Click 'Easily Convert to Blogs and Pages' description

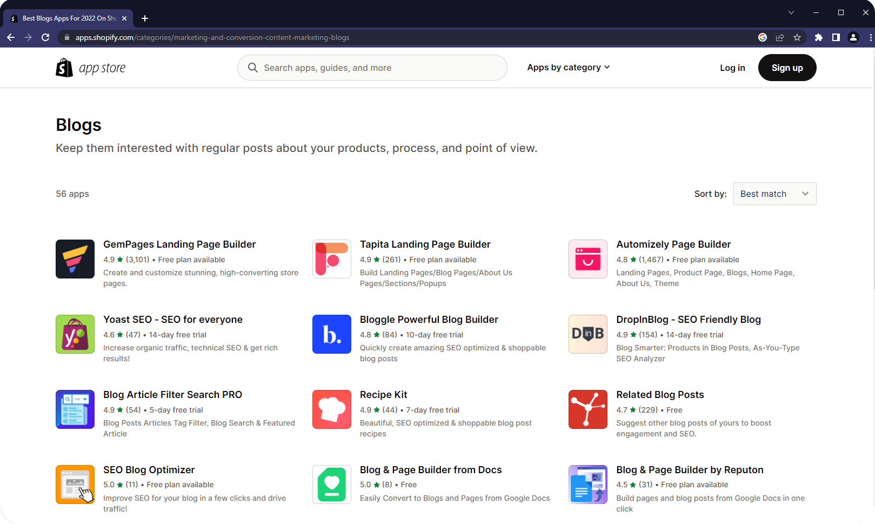[x=455, y=498]
